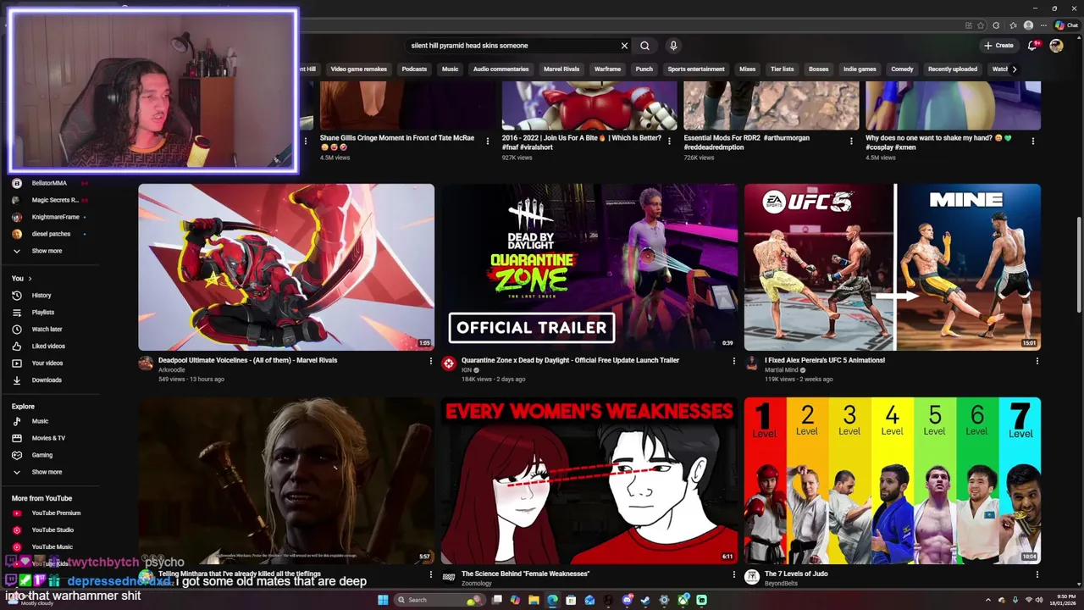Image resolution: width=1084 pixels, height=610 pixels.
Task: Open YouTube Premium link
Action: [x=56, y=513]
